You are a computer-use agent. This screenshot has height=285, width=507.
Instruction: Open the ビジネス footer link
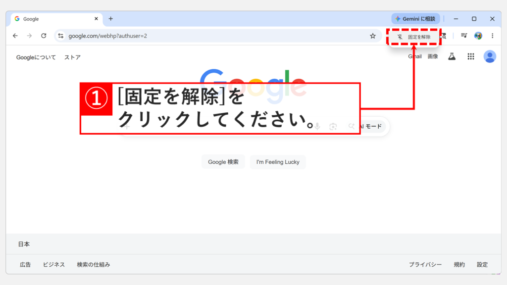[53, 265]
